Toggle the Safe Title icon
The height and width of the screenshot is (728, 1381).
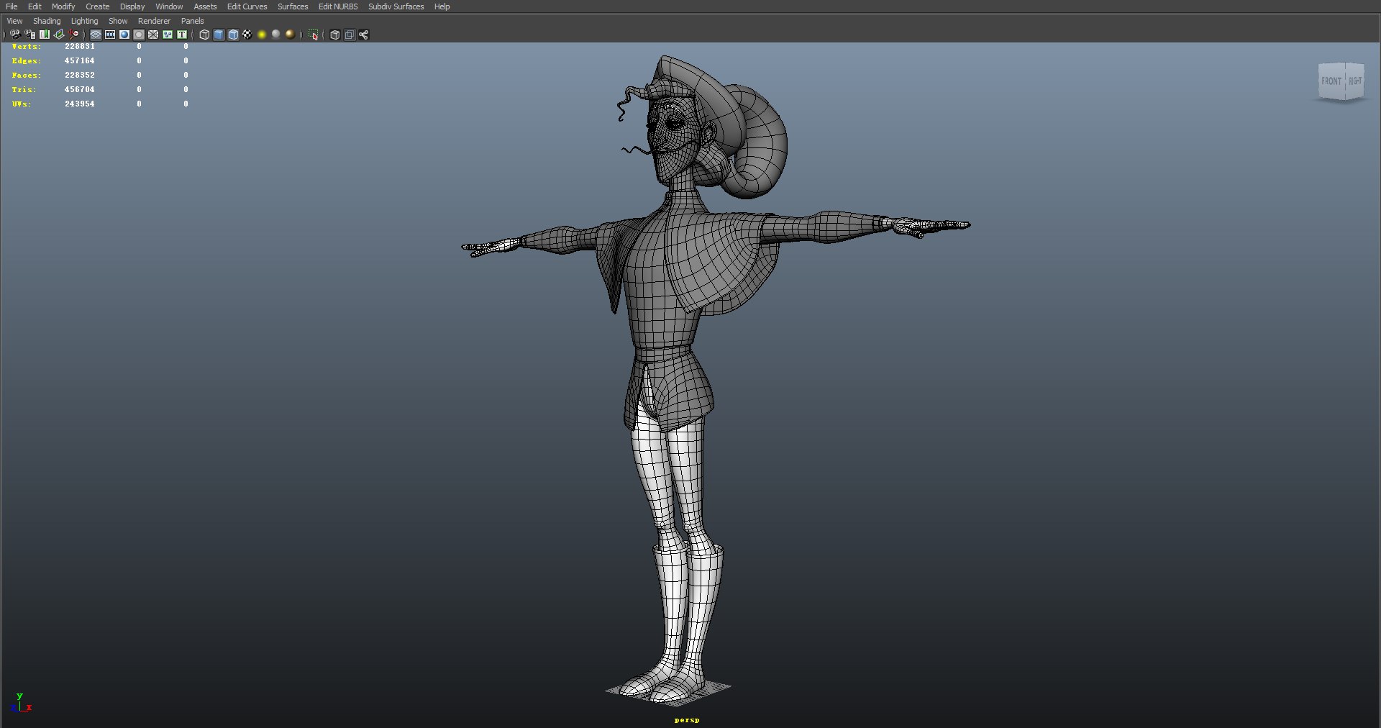pos(182,35)
